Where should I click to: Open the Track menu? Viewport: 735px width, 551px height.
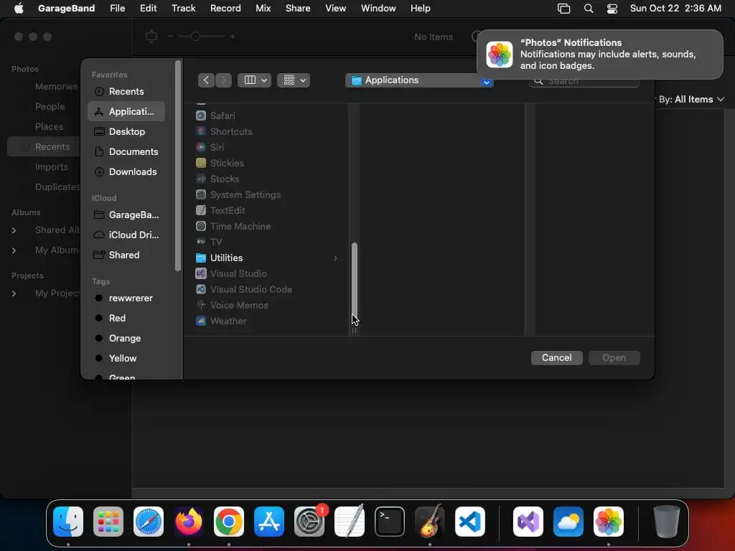coord(183,9)
